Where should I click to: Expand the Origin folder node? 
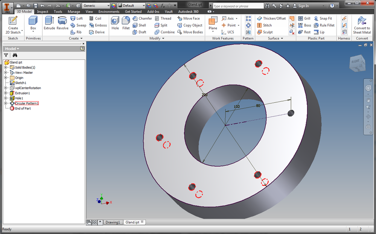click(6, 77)
